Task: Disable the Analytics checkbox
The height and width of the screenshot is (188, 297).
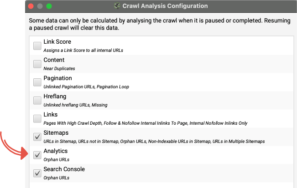Action: pos(37,155)
